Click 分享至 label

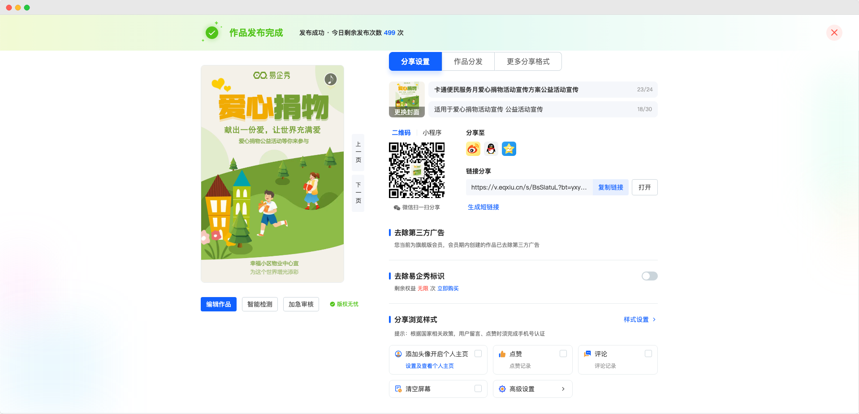[x=475, y=133]
